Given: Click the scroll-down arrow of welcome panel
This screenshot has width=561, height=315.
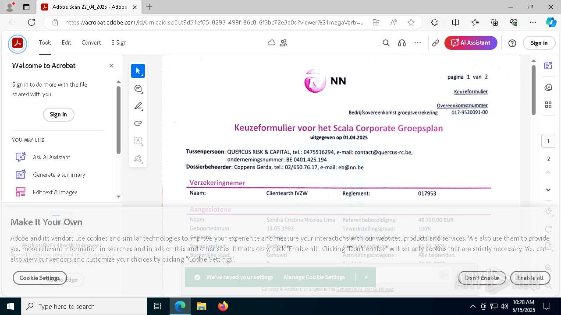Looking at the screenshot, I should pos(118,196).
